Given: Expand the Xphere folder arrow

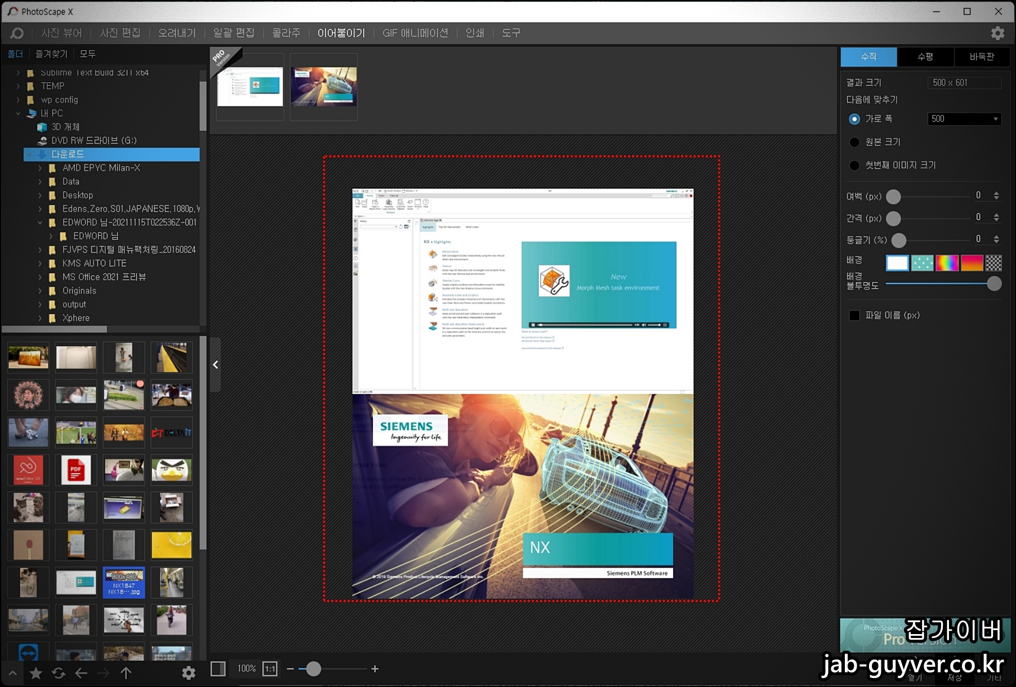Looking at the screenshot, I should click(x=40, y=318).
